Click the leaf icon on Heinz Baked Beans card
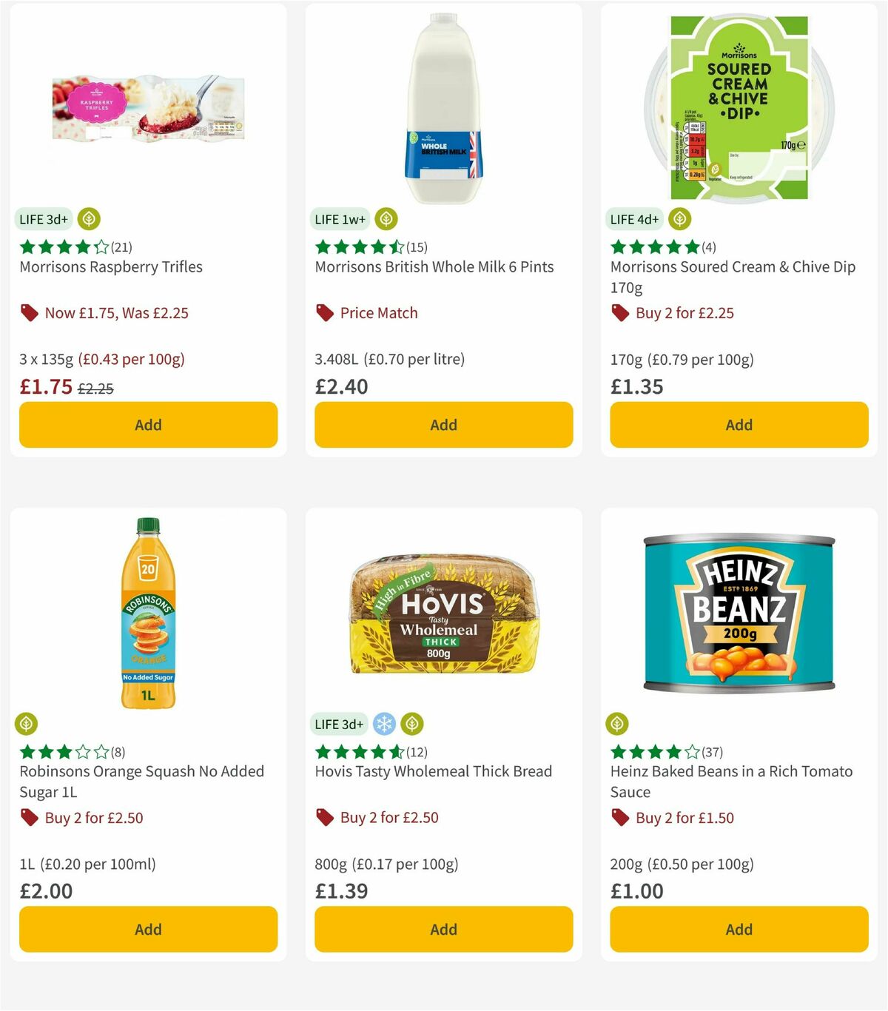 pyautogui.click(x=619, y=723)
